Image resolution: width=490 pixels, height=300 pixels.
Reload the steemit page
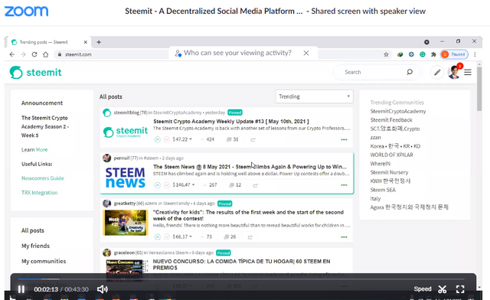34,54
